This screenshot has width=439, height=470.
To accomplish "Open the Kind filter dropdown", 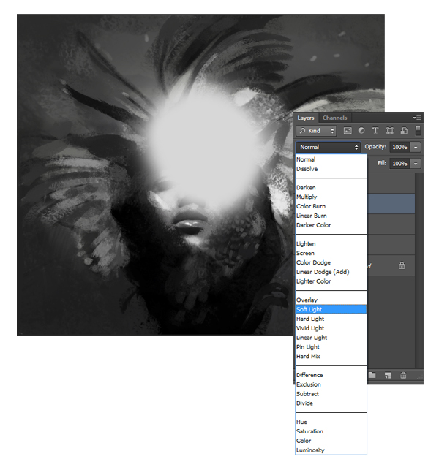I will coord(316,131).
